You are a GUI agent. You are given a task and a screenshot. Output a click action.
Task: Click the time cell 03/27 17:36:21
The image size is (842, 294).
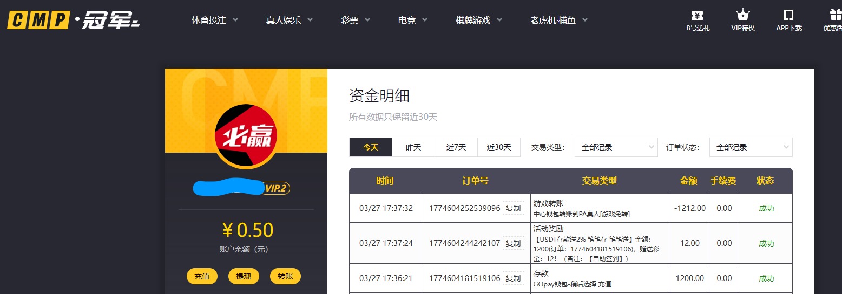click(x=386, y=278)
